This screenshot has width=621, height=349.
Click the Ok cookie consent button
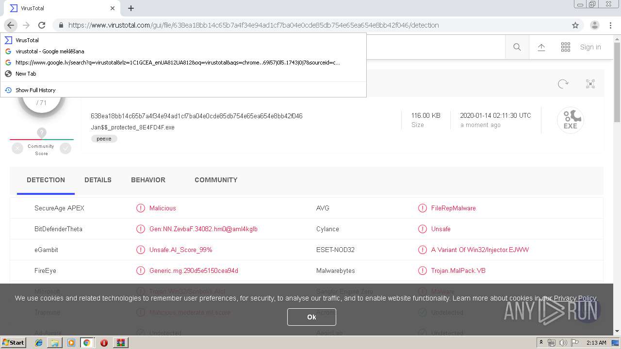point(311,317)
